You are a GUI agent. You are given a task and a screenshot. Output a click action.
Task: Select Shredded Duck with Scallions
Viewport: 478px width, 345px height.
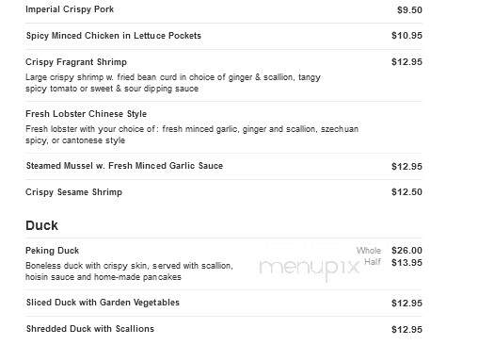coord(90,329)
